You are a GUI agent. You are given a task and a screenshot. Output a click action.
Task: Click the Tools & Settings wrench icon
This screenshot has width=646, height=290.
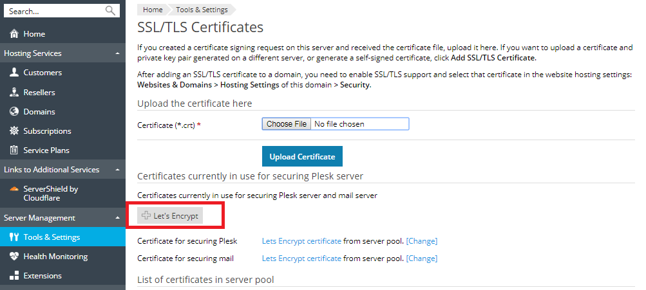[14, 237]
